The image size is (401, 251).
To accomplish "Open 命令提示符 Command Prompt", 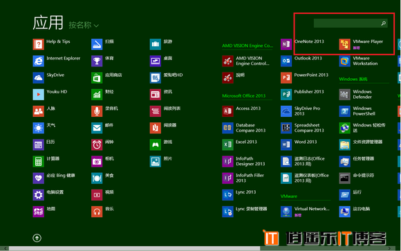I will click(x=357, y=178).
